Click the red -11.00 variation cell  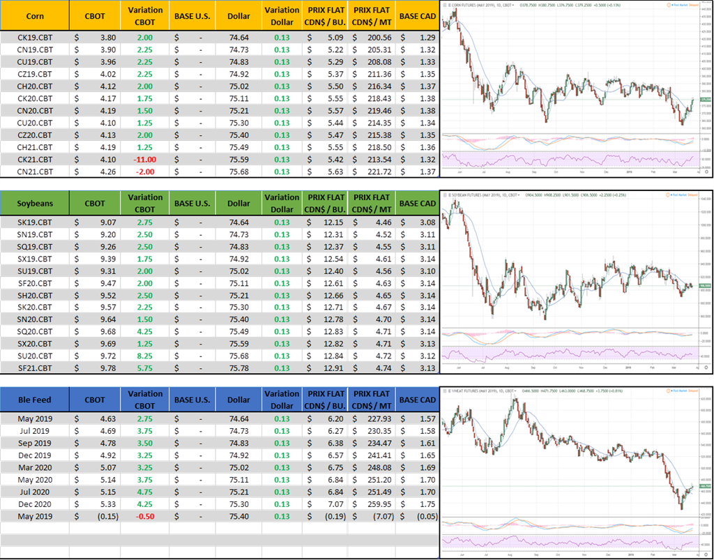(x=146, y=159)
